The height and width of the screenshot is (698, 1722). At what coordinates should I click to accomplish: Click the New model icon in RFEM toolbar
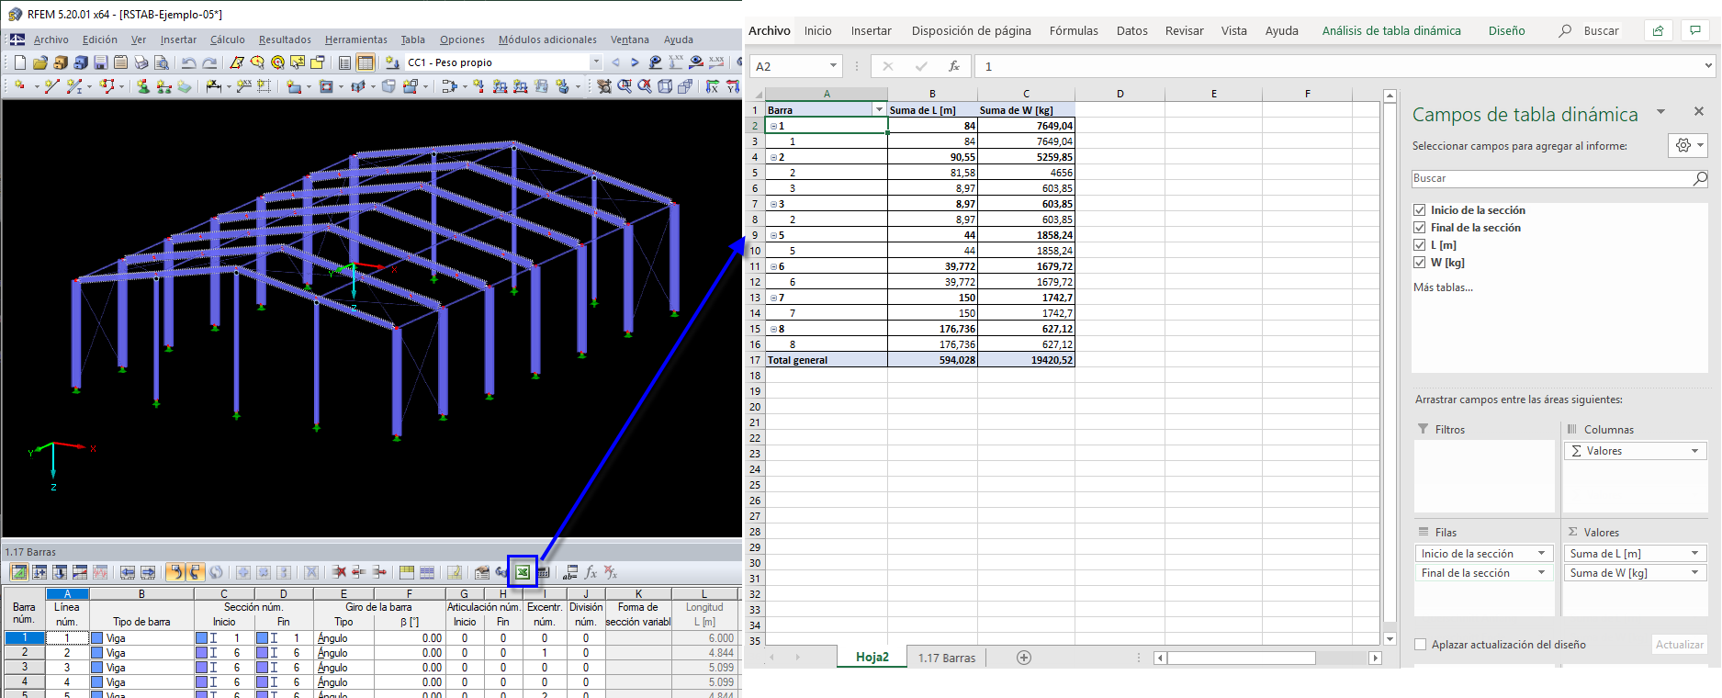20,62
